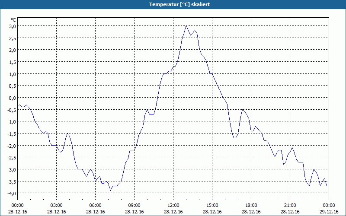Screen dimensions: 346x216
Task: Click the 06:00 time axis label
Action: coord(95,206)
